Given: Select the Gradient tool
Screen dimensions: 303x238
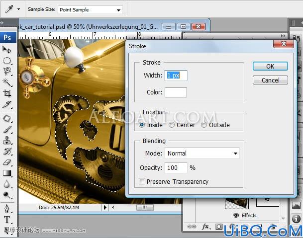Looking at the screenshot, I should [x=7, y=173].
